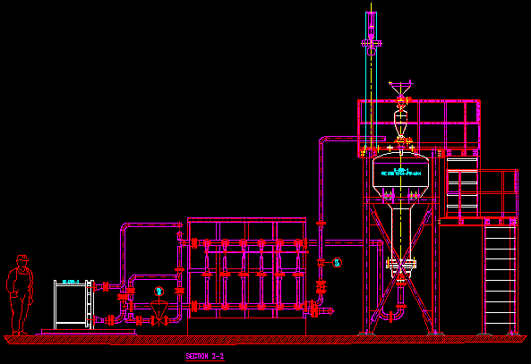This screenshot has width=531, height=364.
Task: Select the white rectangular equipment skid on the base
Action: pyautogui.click(x=73, y=304)
